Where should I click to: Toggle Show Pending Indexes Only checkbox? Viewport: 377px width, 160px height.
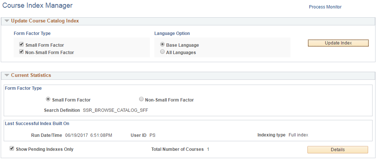[x=12, y=149]
